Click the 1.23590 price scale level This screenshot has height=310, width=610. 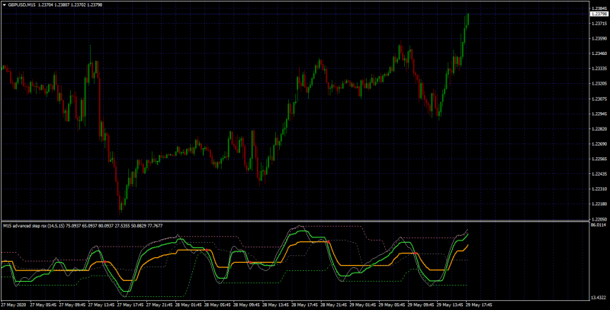(x=599, y=38)
